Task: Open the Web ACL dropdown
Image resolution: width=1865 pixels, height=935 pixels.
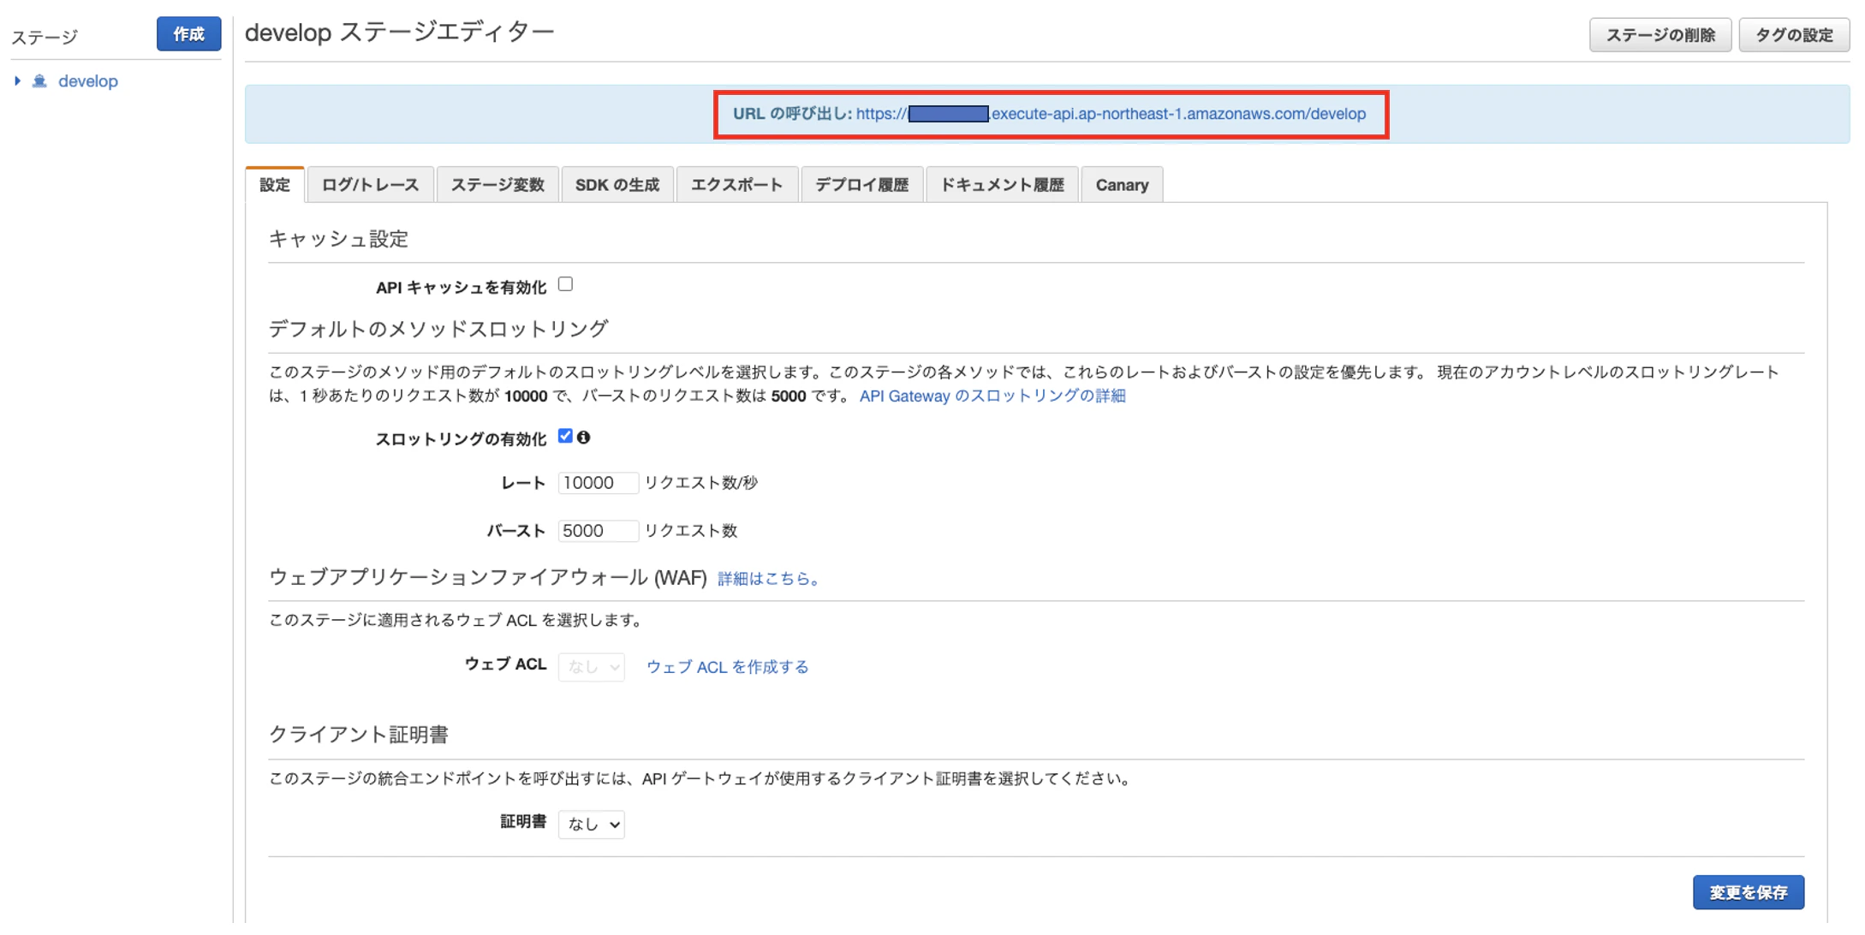Action: (x=591, y=666)
